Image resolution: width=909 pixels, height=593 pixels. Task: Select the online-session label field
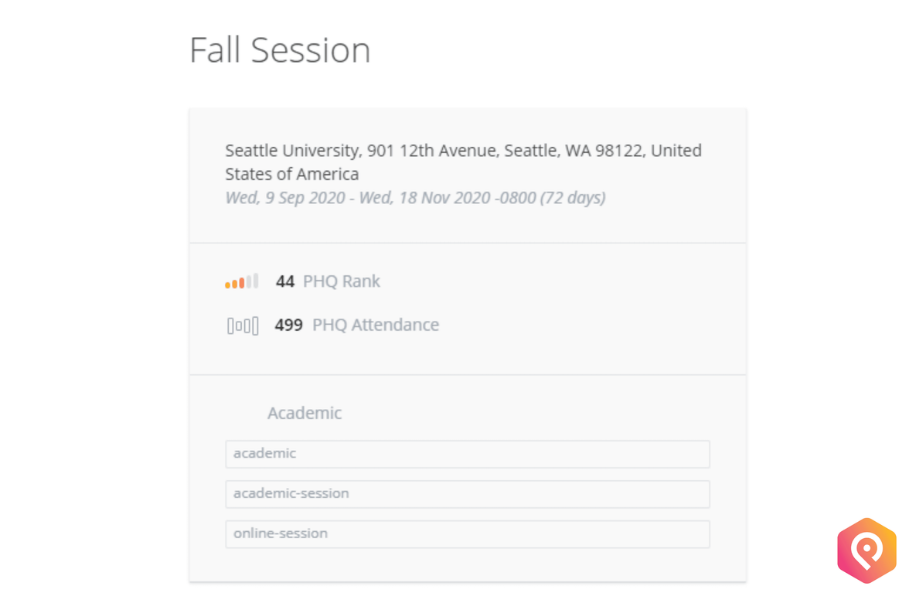[x=467, y=533]
